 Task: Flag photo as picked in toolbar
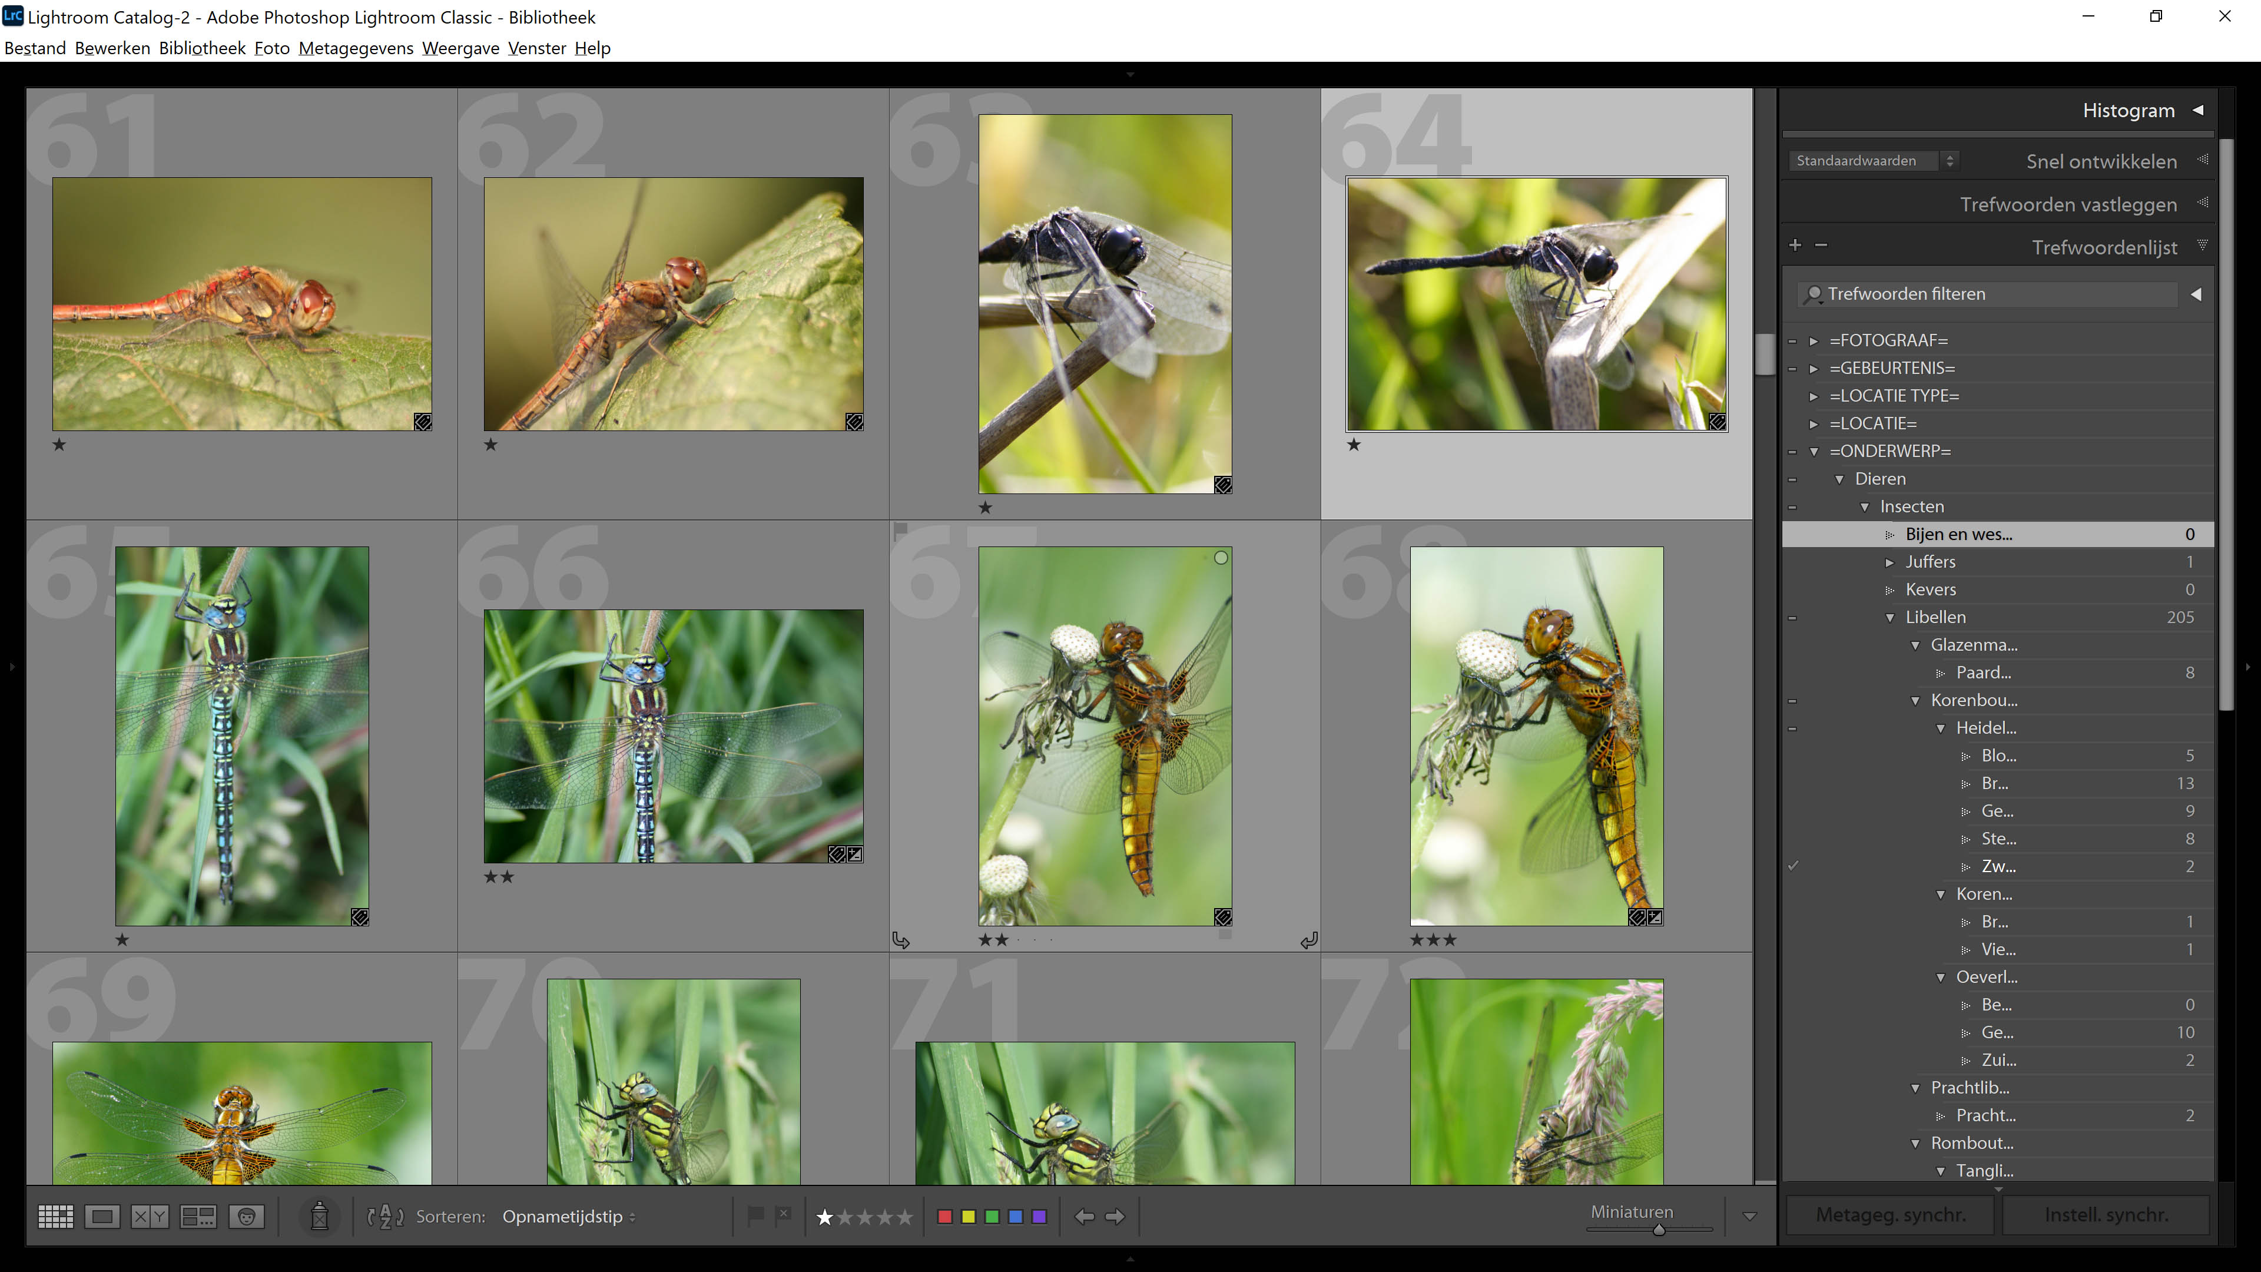click(x=755, y=1216)
